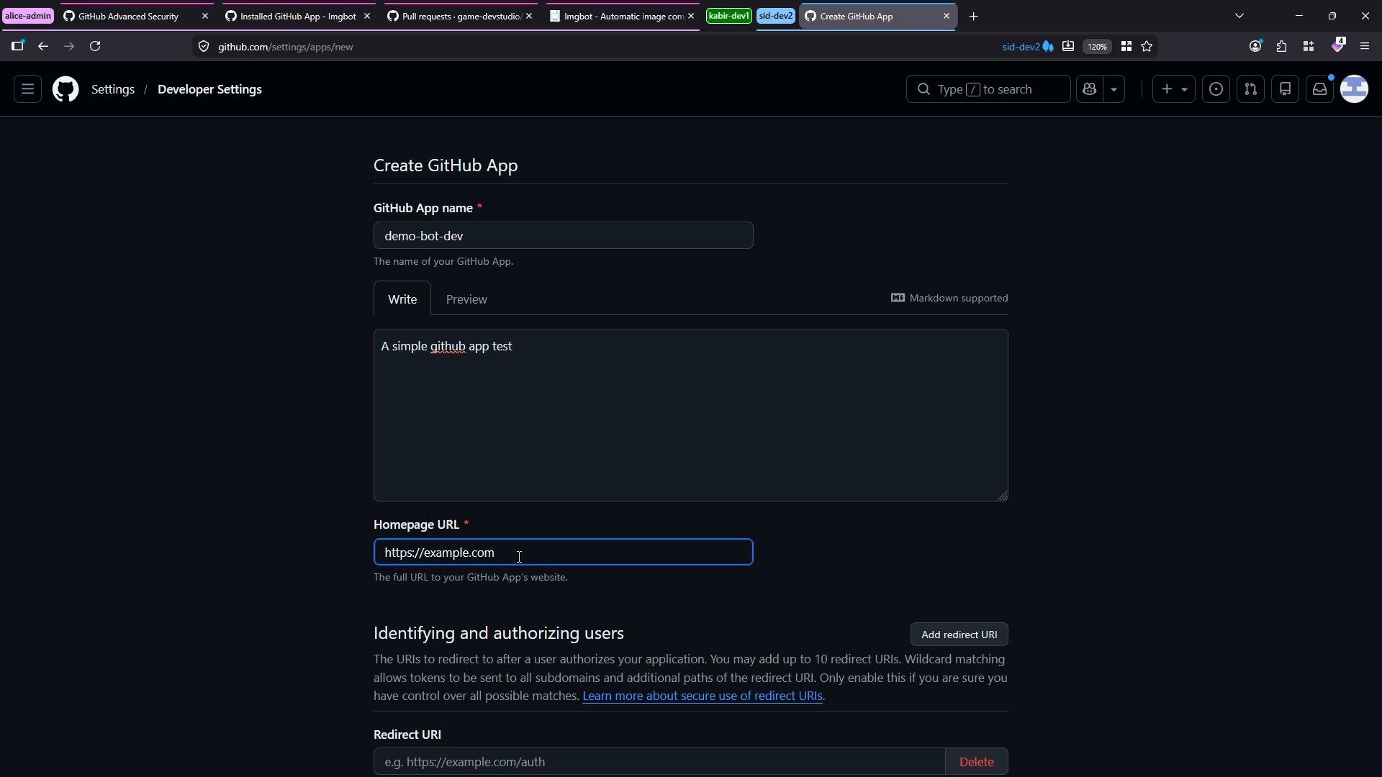Switch to Imgbot Automatic image tab
This screenshot has height=777, width=1382.
(x=623, y=16)
